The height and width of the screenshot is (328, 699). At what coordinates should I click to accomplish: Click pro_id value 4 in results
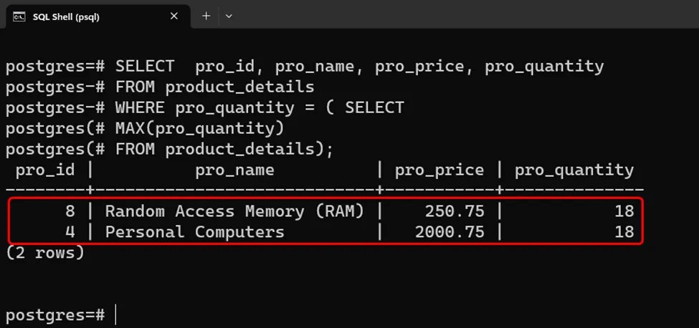coord(69,232)
